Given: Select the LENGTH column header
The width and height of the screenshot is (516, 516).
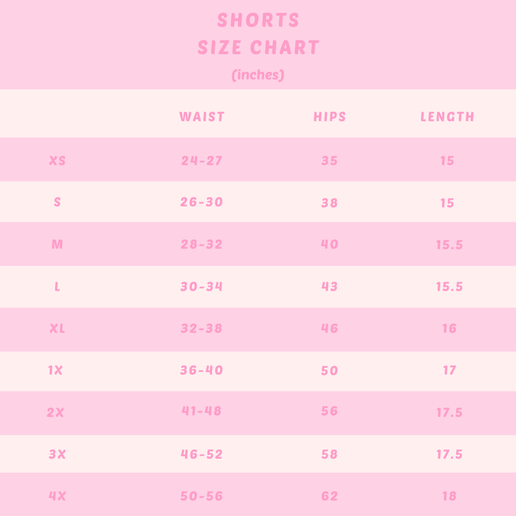Looking at the screenshot, I should 447,117.
